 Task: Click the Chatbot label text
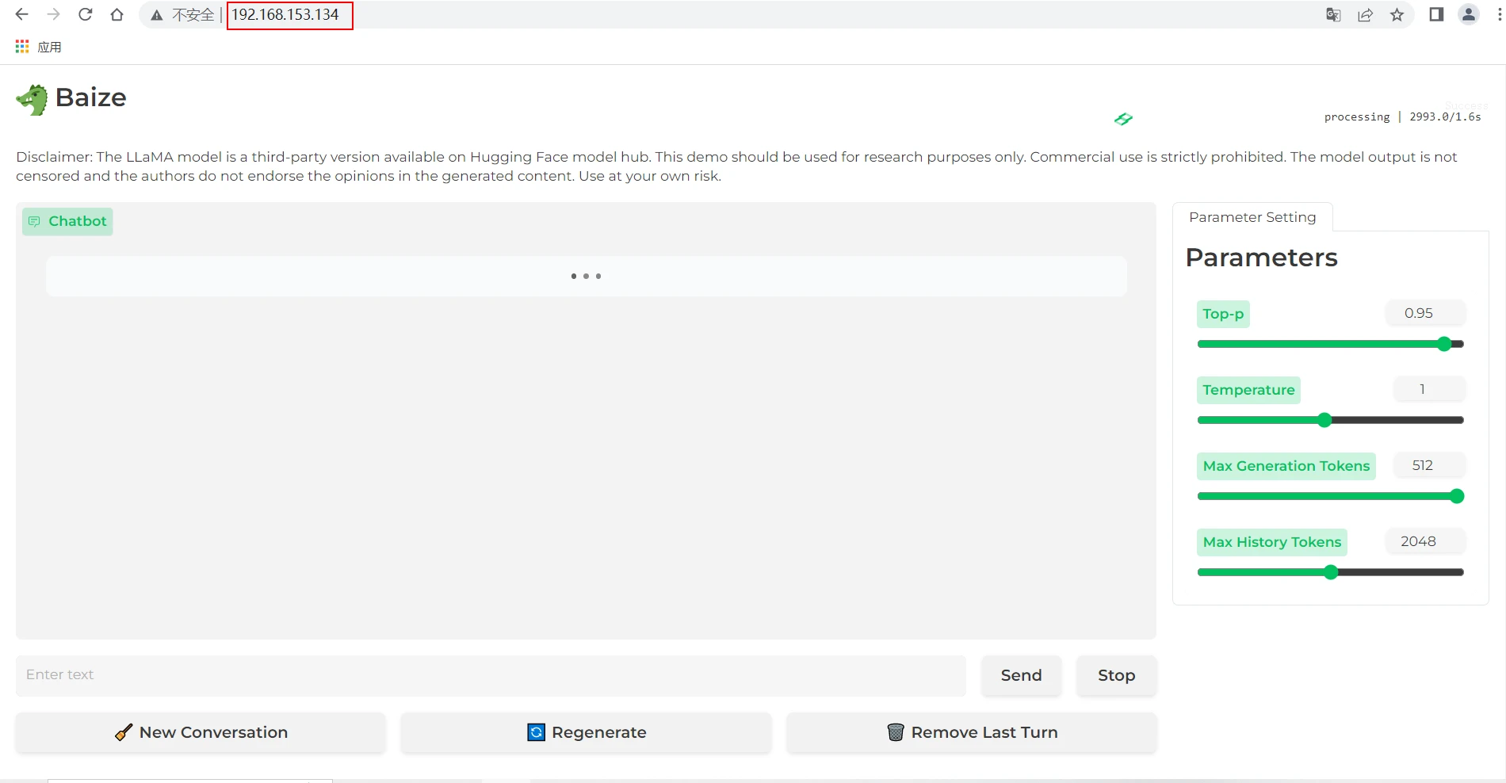[x=78, y=221]
